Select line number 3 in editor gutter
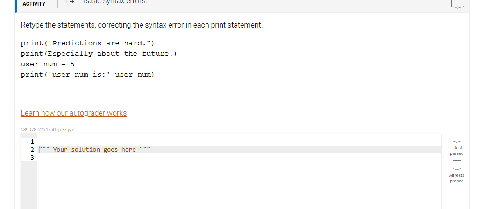The width and height of the screenshot is (477, 209). pyautogui.click(x=32, y=157)
